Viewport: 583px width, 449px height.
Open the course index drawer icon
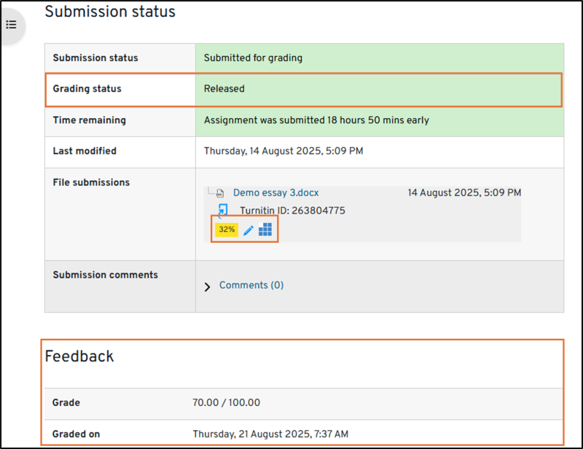point(11,25)
